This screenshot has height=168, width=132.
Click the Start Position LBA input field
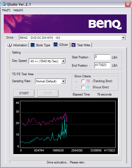[102, 57]
